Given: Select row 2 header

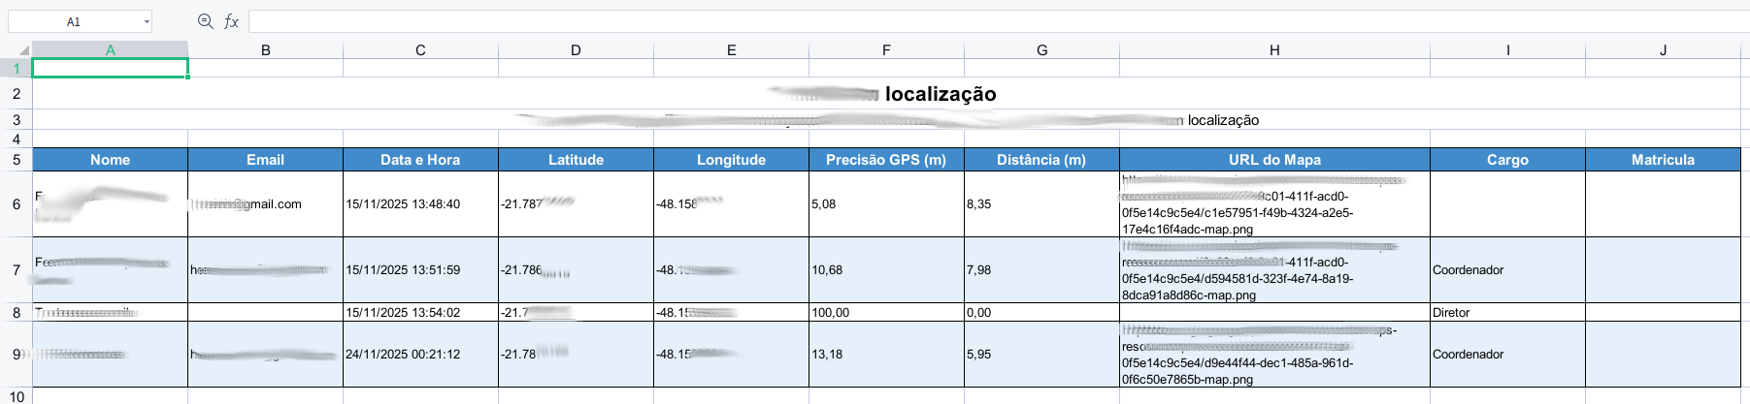Looking at the screenshot, I should point(17,93).
